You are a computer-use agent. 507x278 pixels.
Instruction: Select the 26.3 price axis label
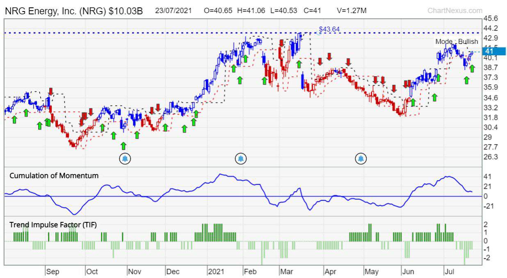[x=491, y=157]
